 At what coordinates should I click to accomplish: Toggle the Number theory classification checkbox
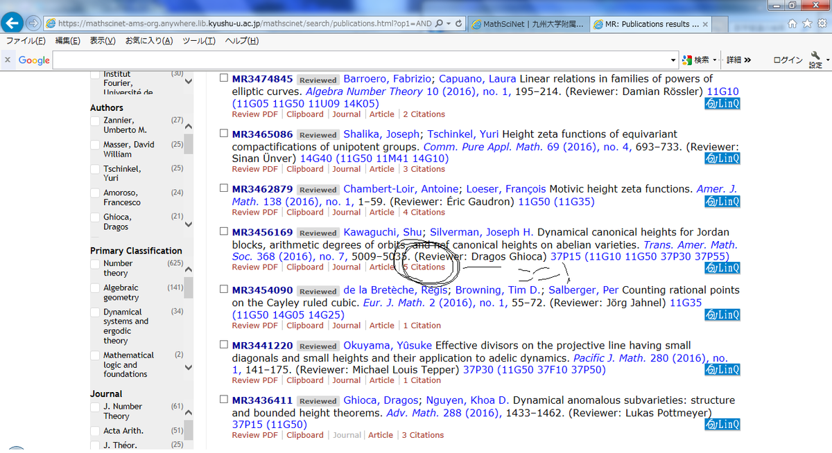(95, 265)
